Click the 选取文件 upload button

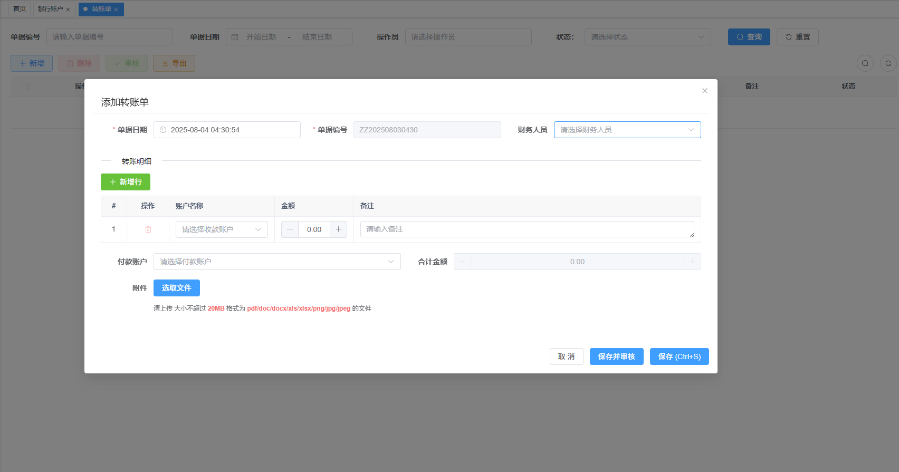tap(177, 288)
